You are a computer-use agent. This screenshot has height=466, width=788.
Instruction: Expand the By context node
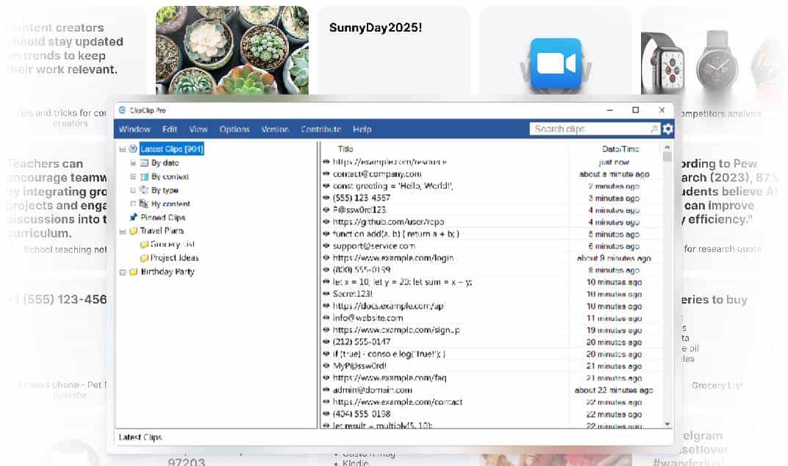point(132,176)
